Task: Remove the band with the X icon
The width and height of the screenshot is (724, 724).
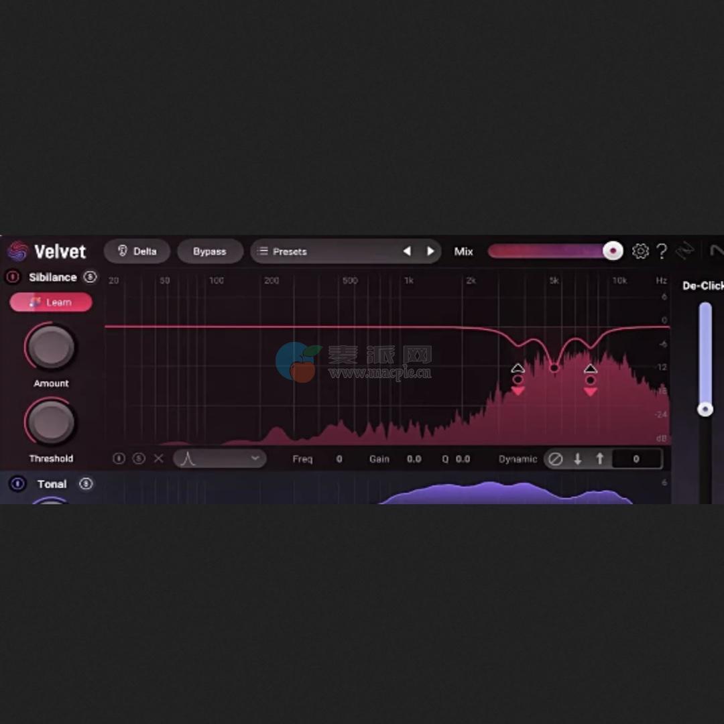Action: point(158,459)
